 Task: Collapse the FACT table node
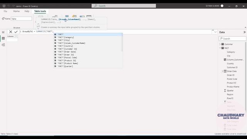coord(220,48)
